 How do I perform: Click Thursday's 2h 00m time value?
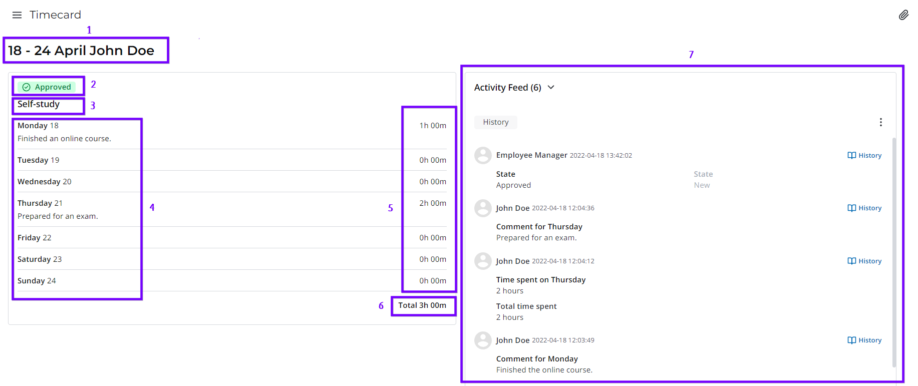[433, 203]
